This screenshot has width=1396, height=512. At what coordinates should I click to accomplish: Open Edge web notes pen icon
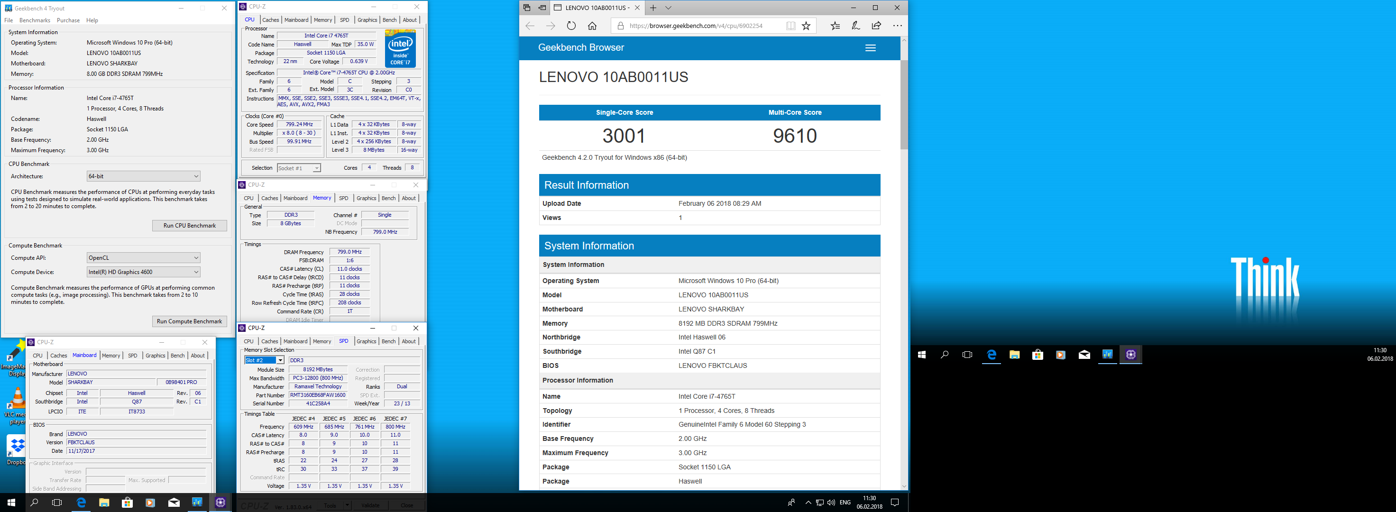[x=856, y=26]
